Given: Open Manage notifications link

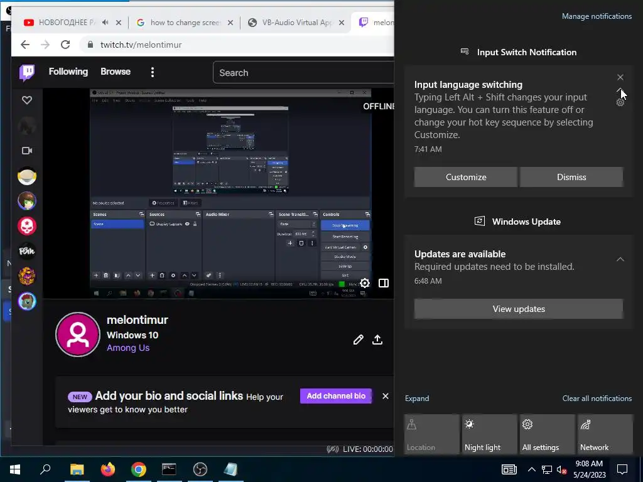Looking at the screenshot, I should pos(597,16).
